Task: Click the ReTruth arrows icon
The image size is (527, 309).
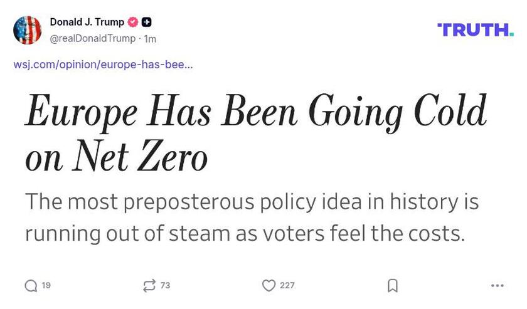Action: click(x=149, y=286)
